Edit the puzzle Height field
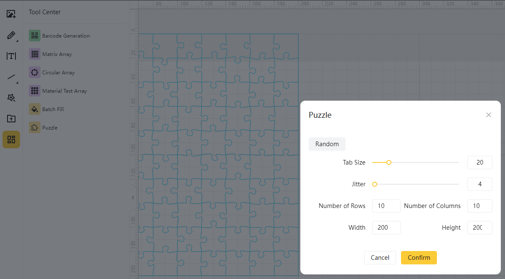This screenshot has width=505, height=279. coord(480,228)
